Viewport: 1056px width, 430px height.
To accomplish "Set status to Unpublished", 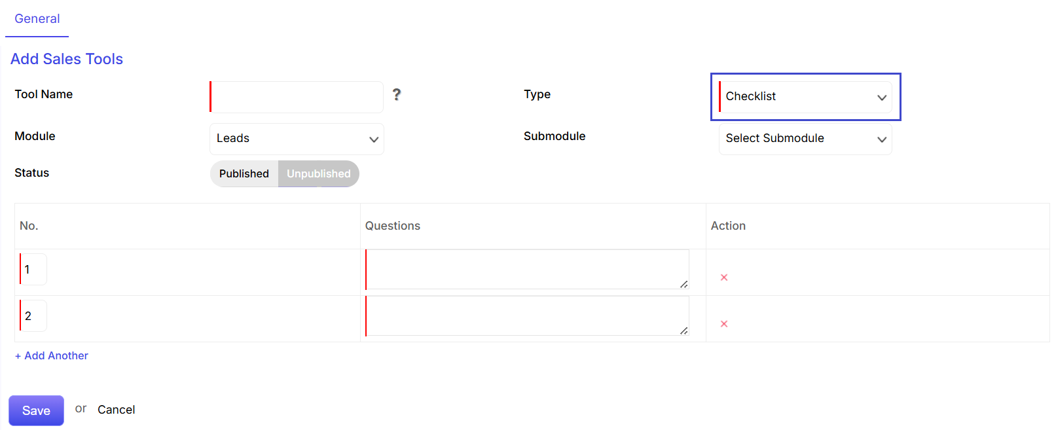I will click(x=319, y=173).
